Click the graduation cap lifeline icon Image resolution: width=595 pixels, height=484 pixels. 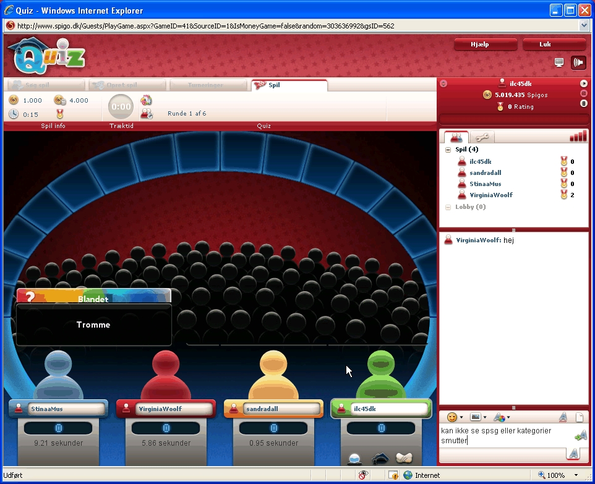pyautogui.click(x=379, y=459)
